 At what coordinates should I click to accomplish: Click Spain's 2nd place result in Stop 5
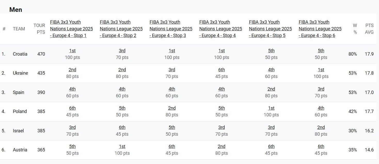click(271, 89)
